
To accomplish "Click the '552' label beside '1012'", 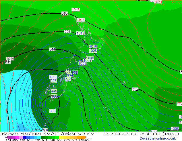I will pos(67,32).
